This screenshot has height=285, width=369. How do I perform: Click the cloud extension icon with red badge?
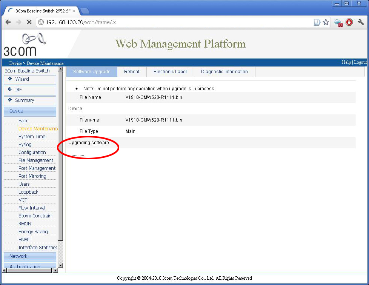coord(338,23)
